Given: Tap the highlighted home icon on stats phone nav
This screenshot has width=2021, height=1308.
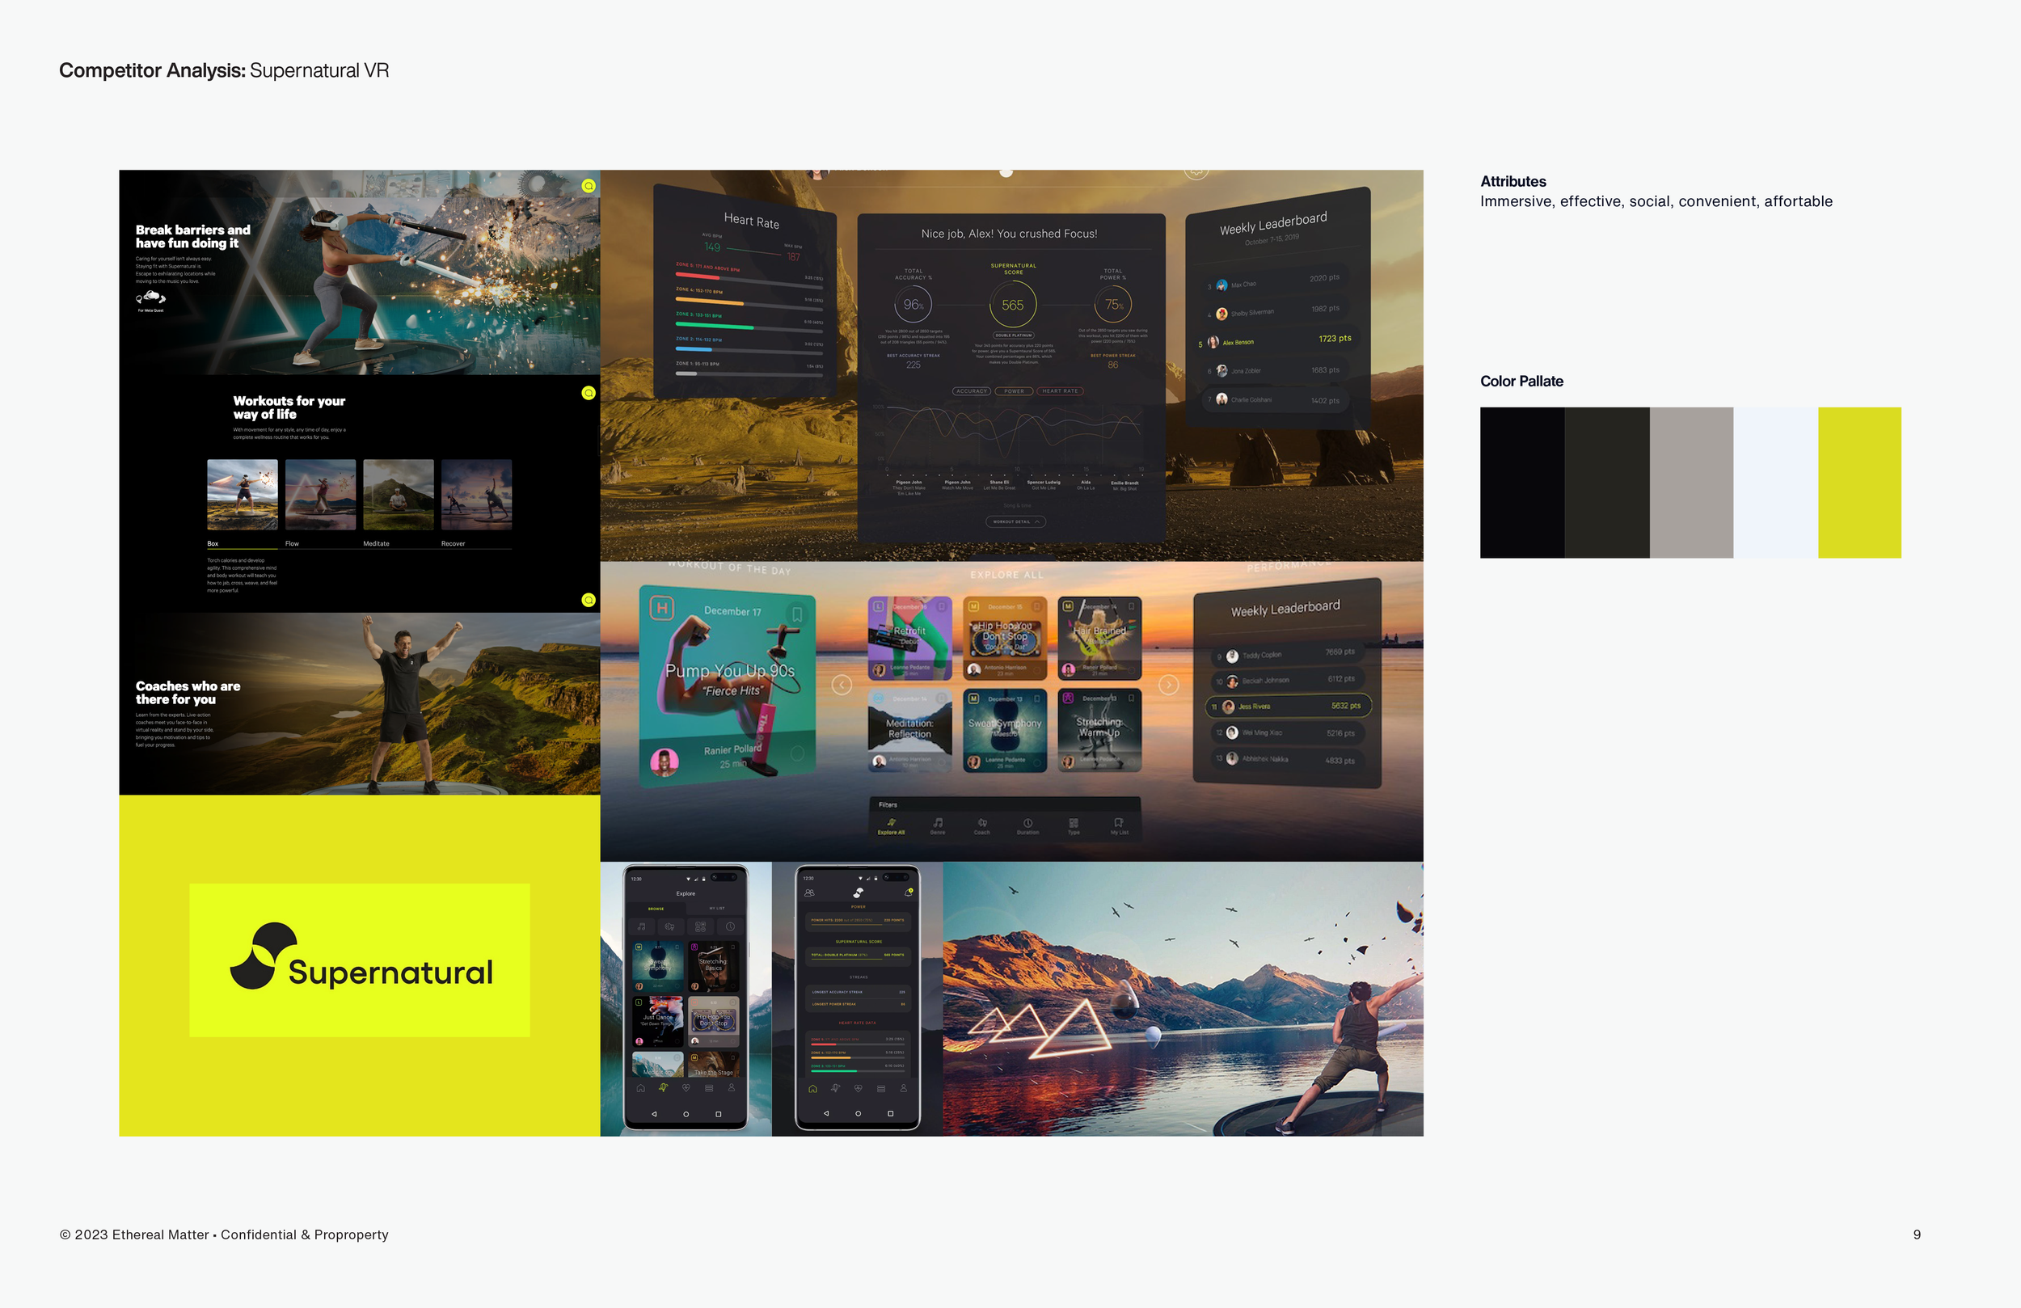Looking at the screenshot, I should click(812, 1088).
